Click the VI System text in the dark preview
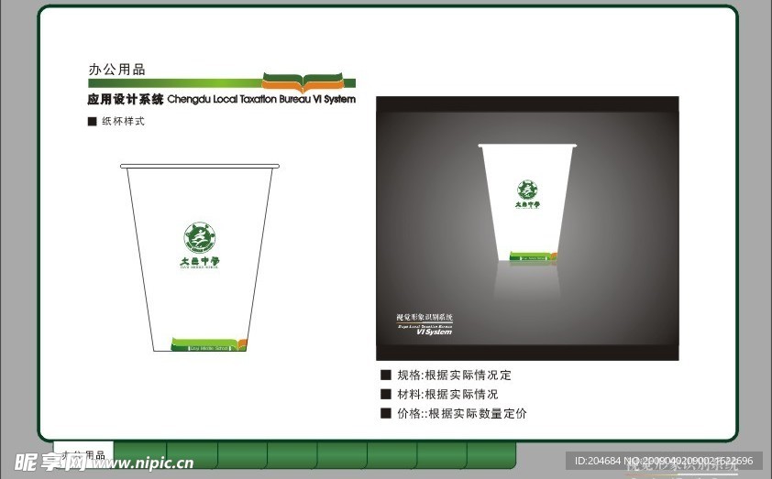This screenshot has height=479, width=772. [435, 332]
